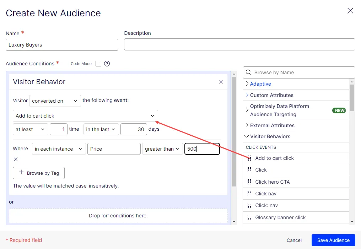Click the conditions panel scroll down arrow
This screenshot has height=249, width=361.
click(234, 222)
